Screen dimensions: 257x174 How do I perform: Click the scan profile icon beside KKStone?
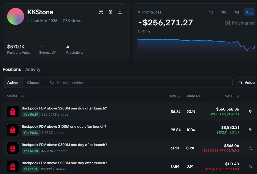101,12
